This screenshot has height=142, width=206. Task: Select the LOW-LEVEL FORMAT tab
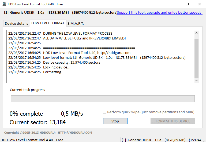click(48, 23)
